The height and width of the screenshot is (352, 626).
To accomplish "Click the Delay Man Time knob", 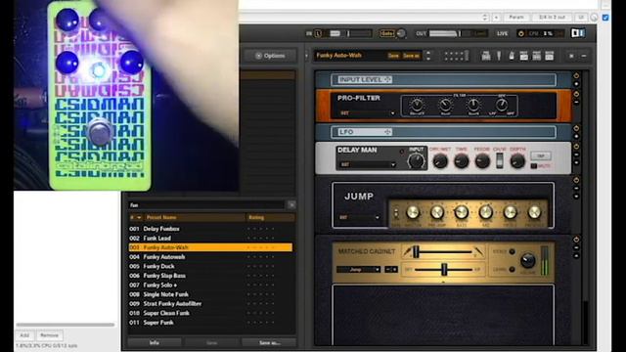I will 461,161.
